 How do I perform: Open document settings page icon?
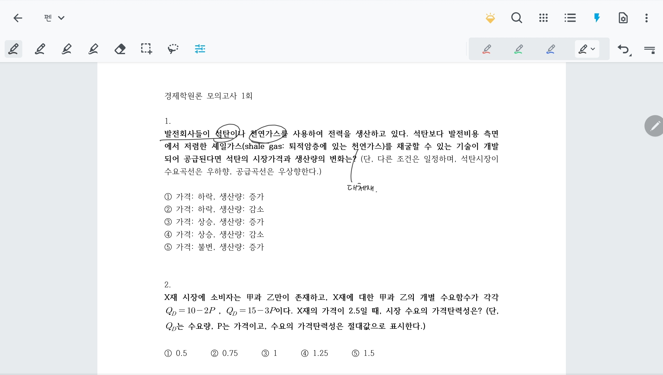pos(623,18)
